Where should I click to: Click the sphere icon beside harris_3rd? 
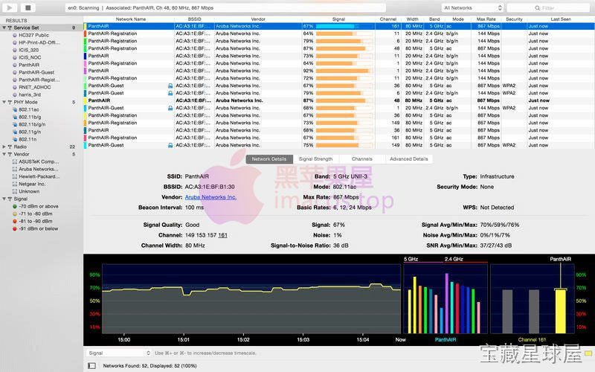15,94
